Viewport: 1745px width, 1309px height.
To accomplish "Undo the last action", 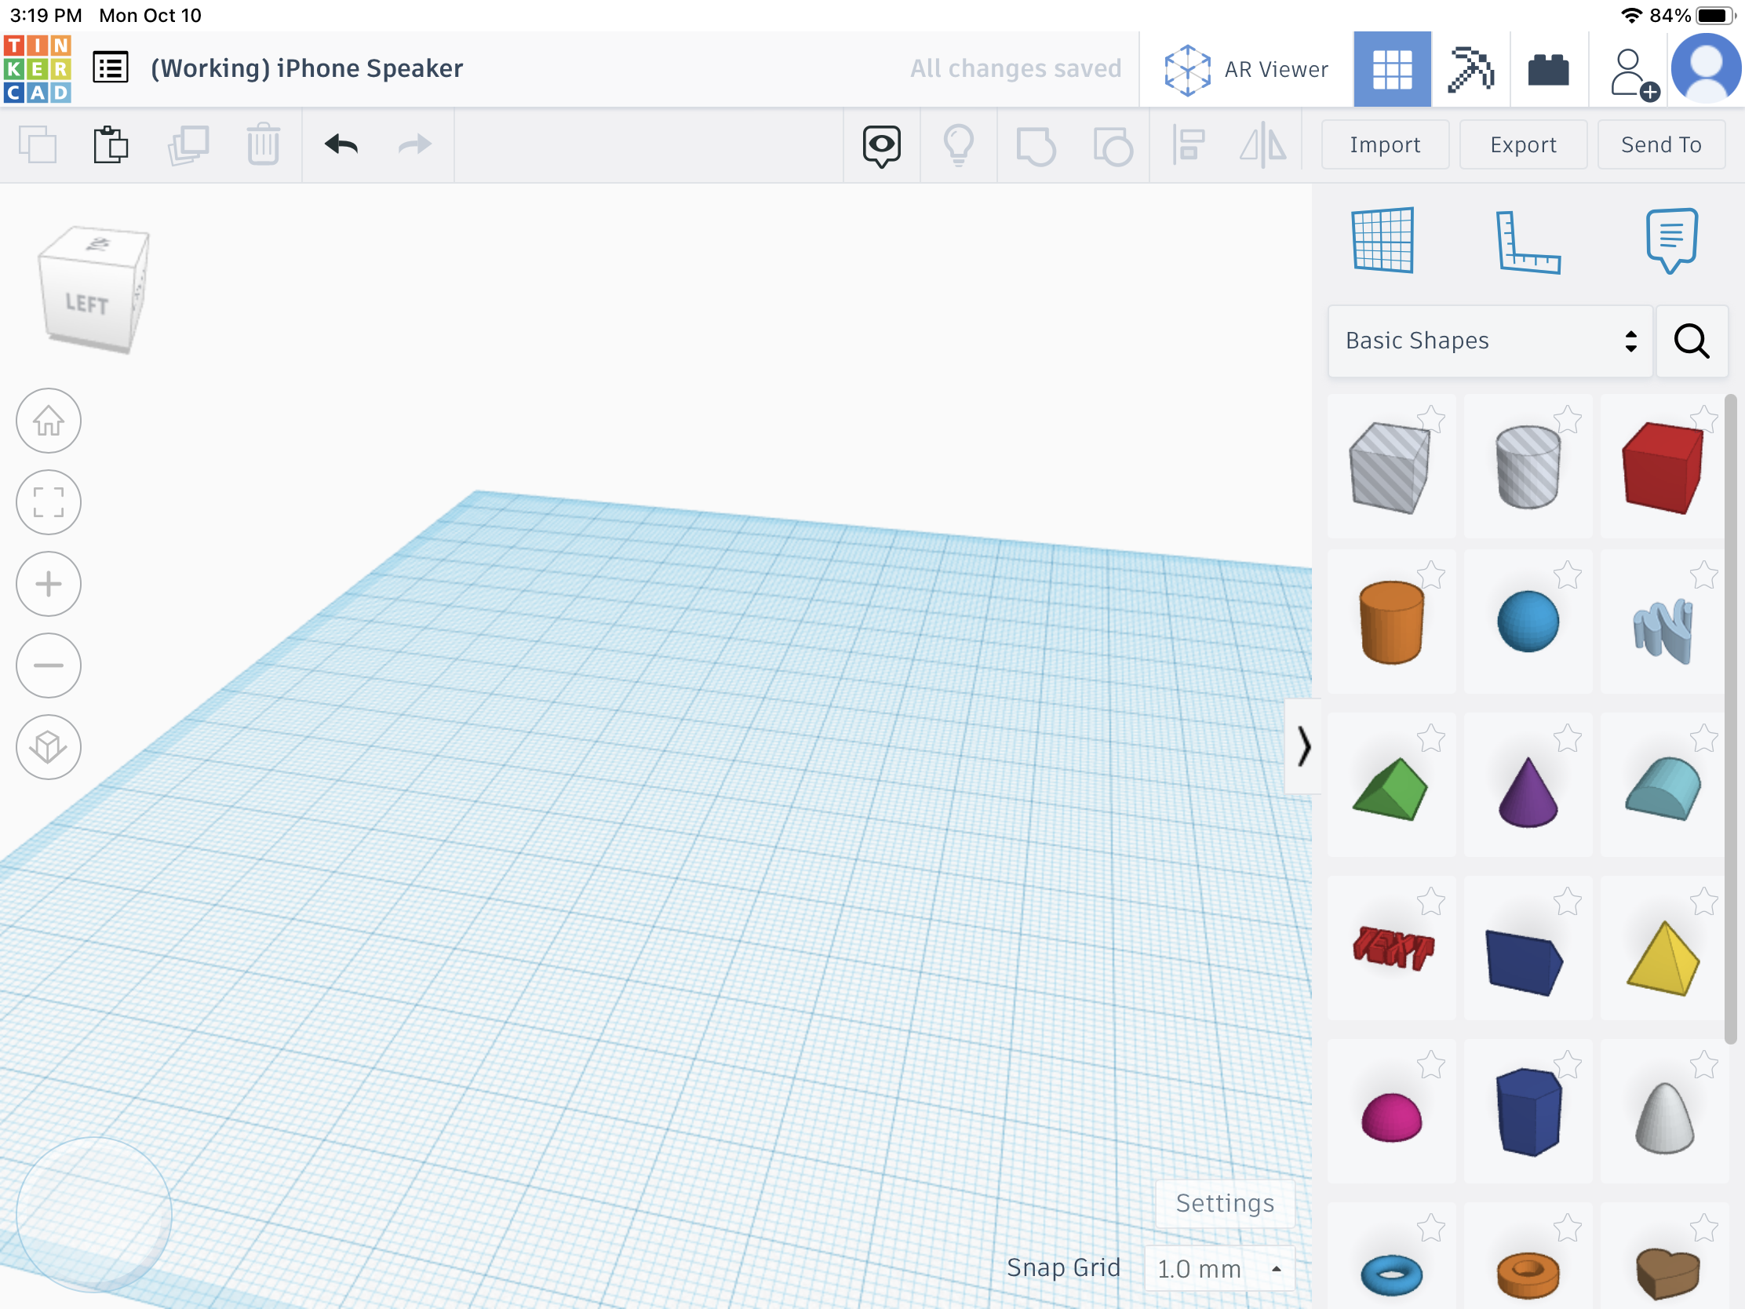I will [x=341, y=145].
